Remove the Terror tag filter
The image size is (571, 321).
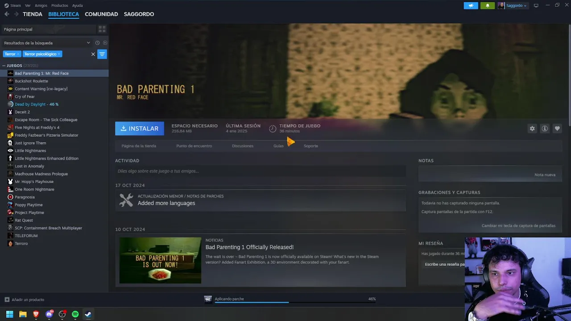pyautogui.click(x=18, y=54)
